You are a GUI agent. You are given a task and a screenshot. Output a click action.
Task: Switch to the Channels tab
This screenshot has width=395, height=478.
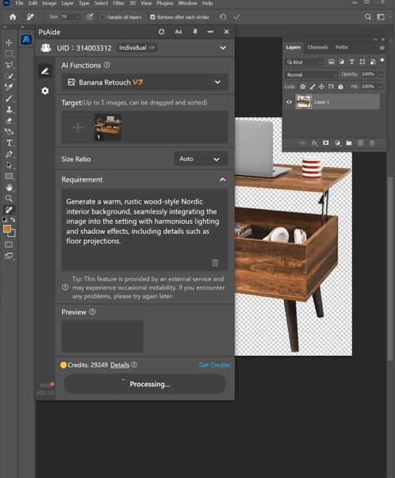point(317,47)
